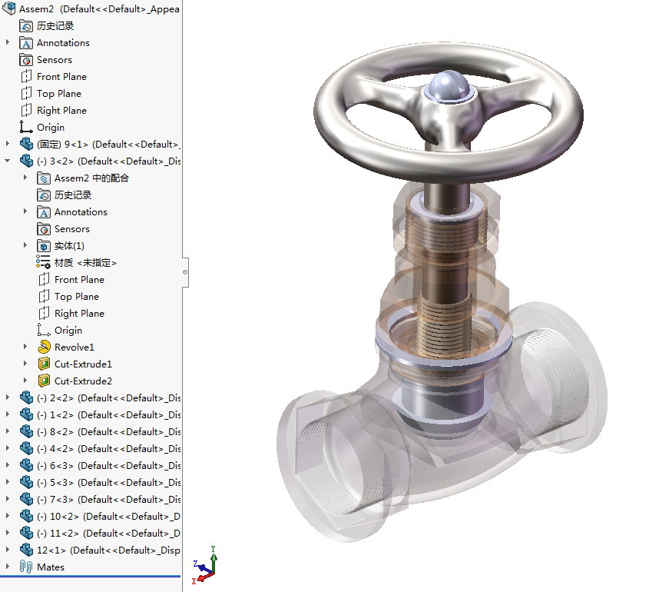
Task: Expand the top-level Annotations node
Action: [x=7, y=42]
